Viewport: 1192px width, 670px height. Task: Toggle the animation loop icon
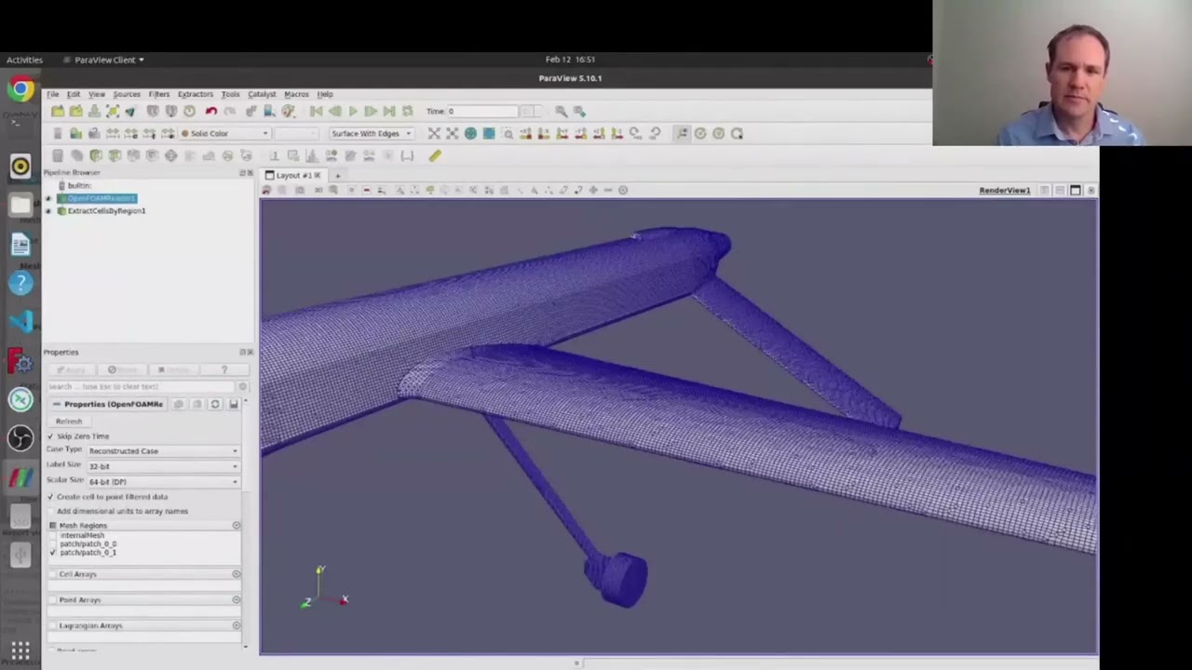pos(408,112)
